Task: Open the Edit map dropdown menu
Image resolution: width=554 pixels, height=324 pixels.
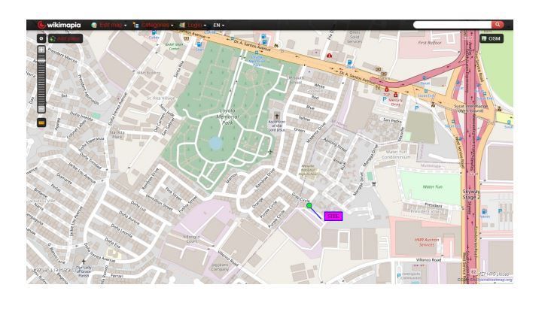Action: pos(113,25)
